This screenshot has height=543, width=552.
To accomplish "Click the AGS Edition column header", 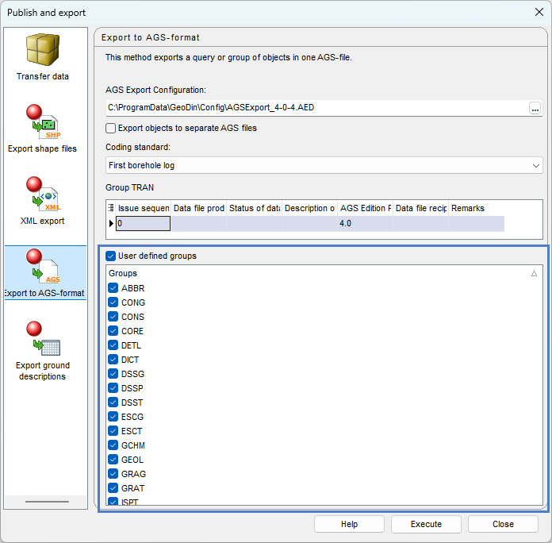I will click(365, 209).
